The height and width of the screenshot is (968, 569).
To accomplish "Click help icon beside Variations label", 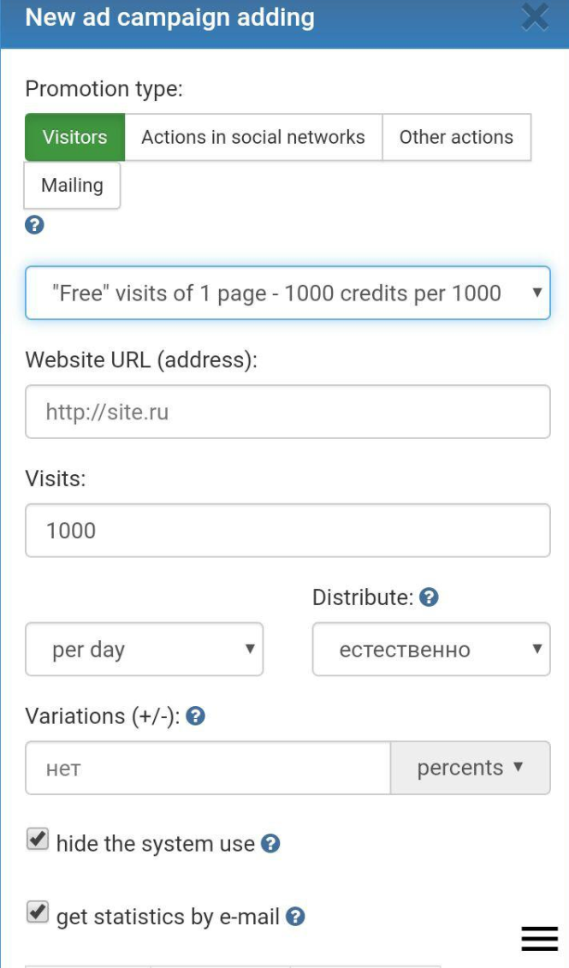I will [x=195, y=716].
